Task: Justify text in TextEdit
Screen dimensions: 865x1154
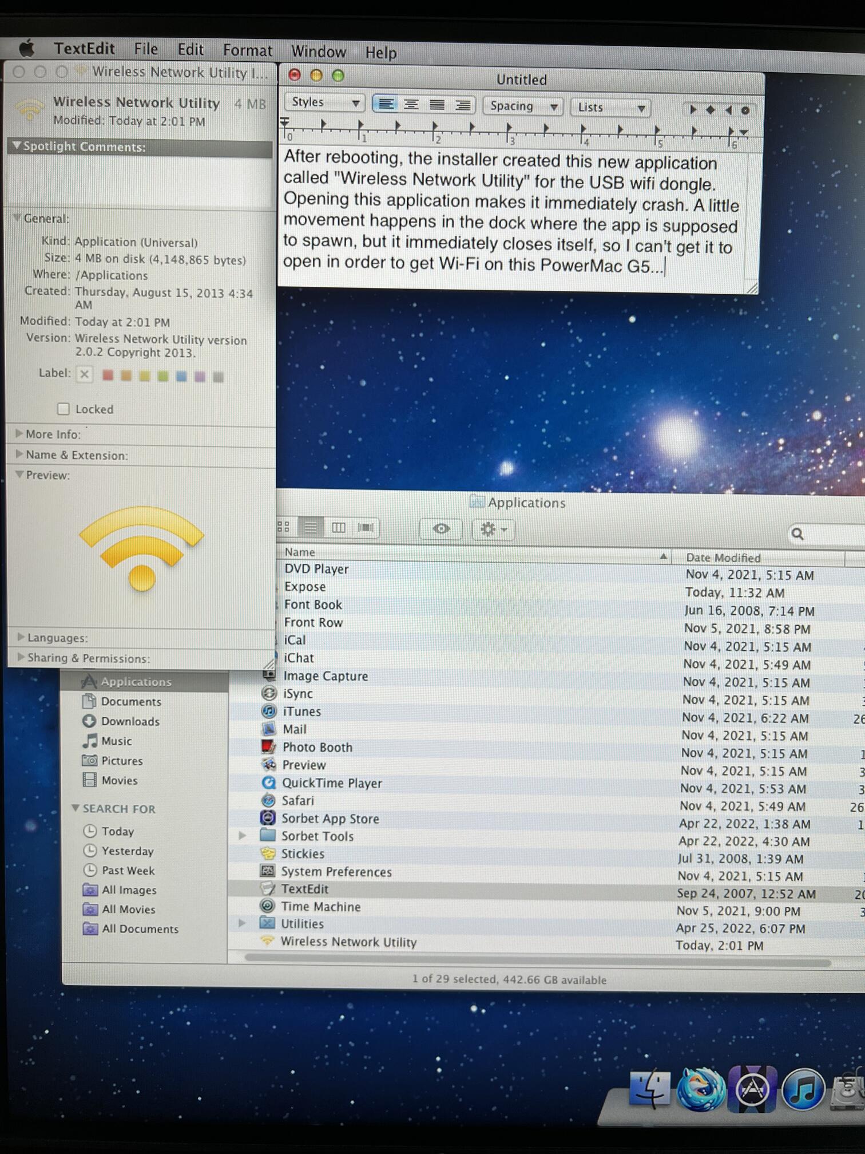Action: click(437, 105)
